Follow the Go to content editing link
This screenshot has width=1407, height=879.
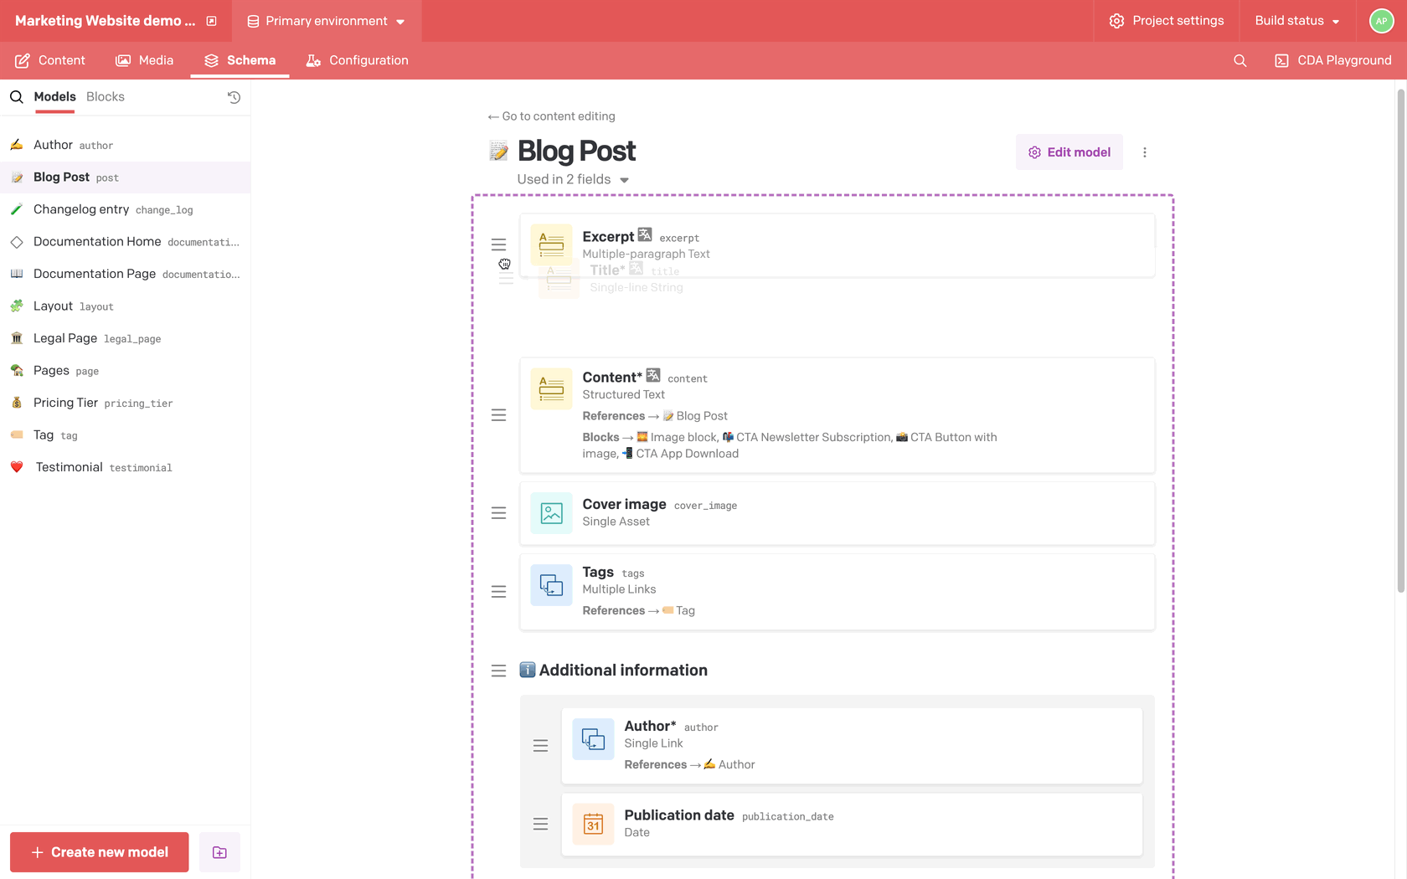tap(552, 116)
